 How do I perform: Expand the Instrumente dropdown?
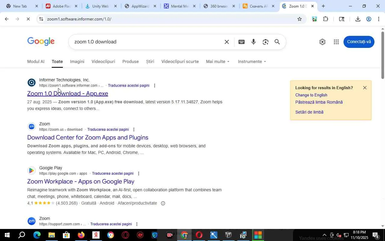(252, 61)
